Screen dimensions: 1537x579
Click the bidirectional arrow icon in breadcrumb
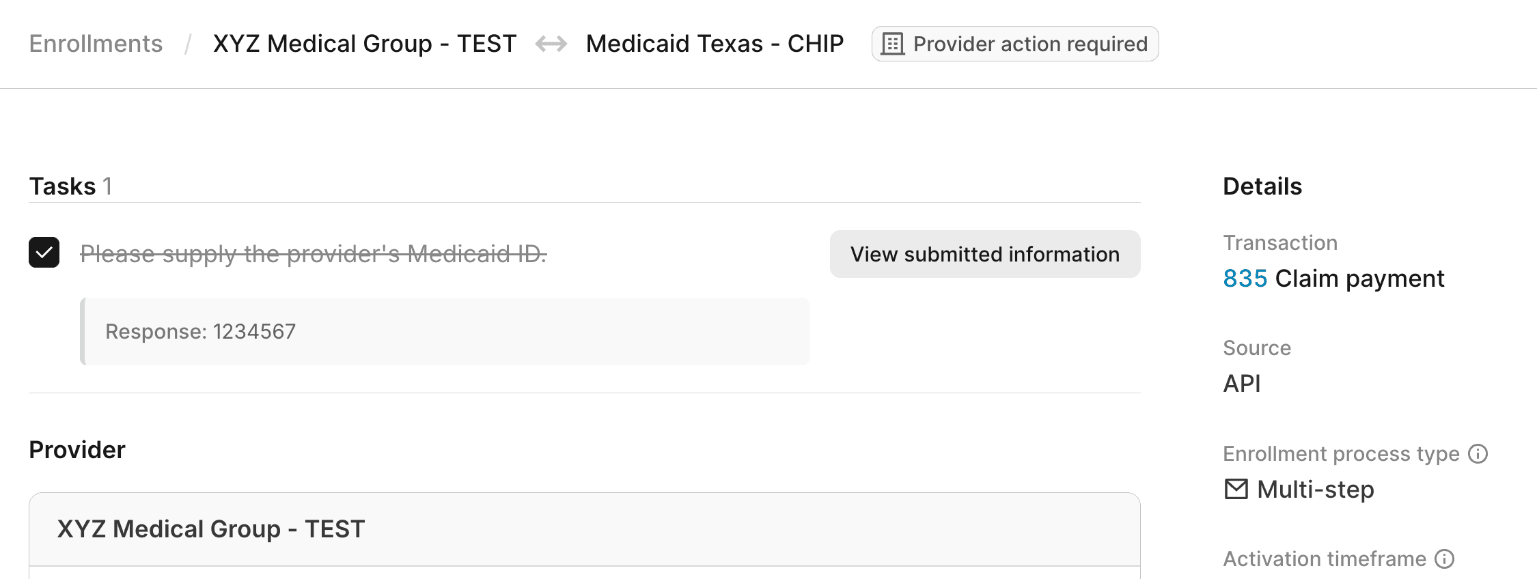coord(551,44)
